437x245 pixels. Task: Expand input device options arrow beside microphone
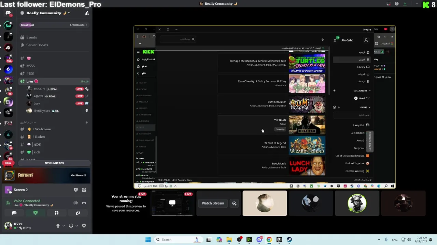64,226
